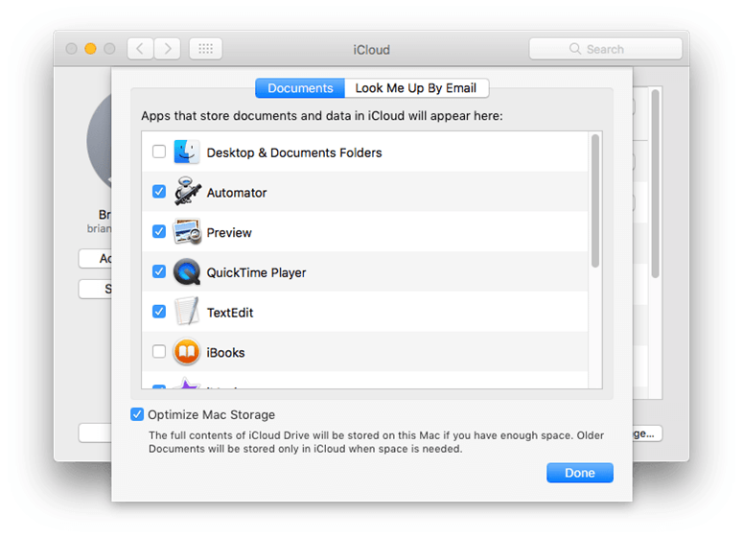This screenshot has height=538, width=743.
Task: Click the QuickTime Player icon
Action: (x=187, y=271)
